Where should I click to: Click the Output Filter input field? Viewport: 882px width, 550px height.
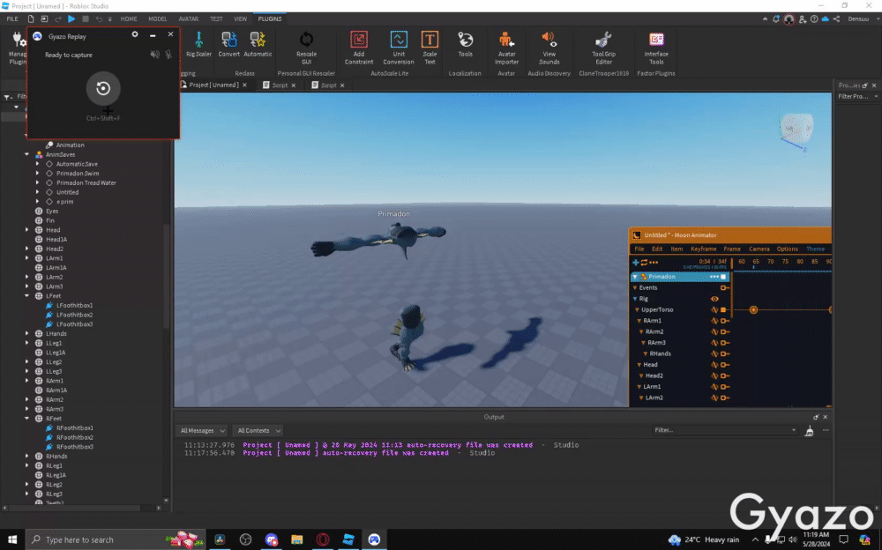[x=724, y=430]
